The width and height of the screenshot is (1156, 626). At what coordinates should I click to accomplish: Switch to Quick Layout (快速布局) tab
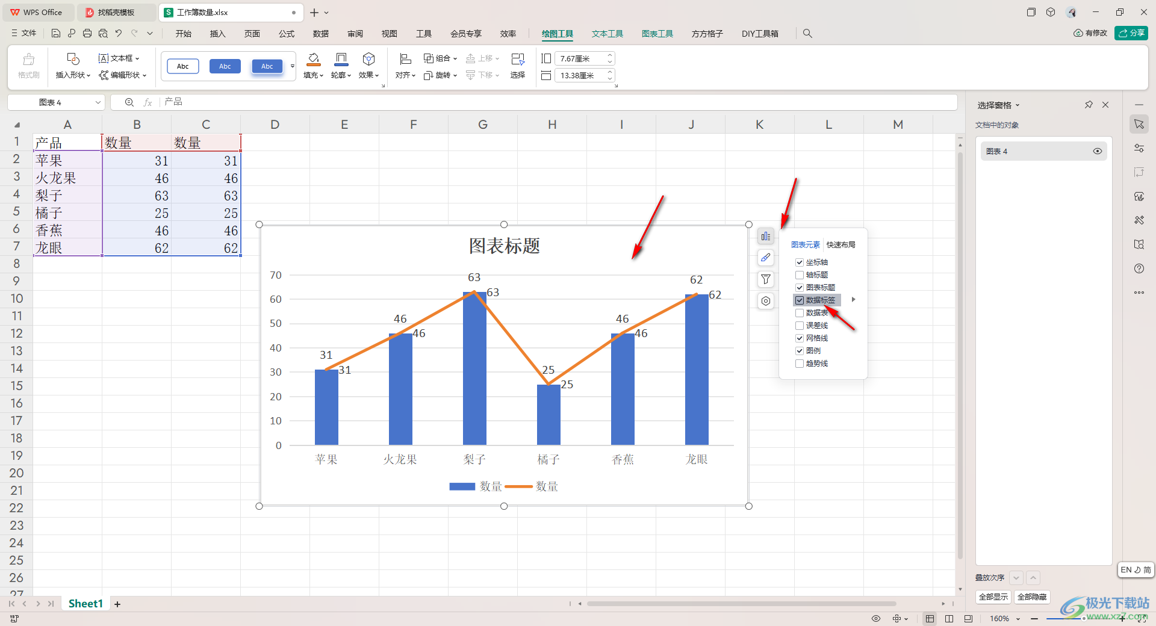click(841, 245)
